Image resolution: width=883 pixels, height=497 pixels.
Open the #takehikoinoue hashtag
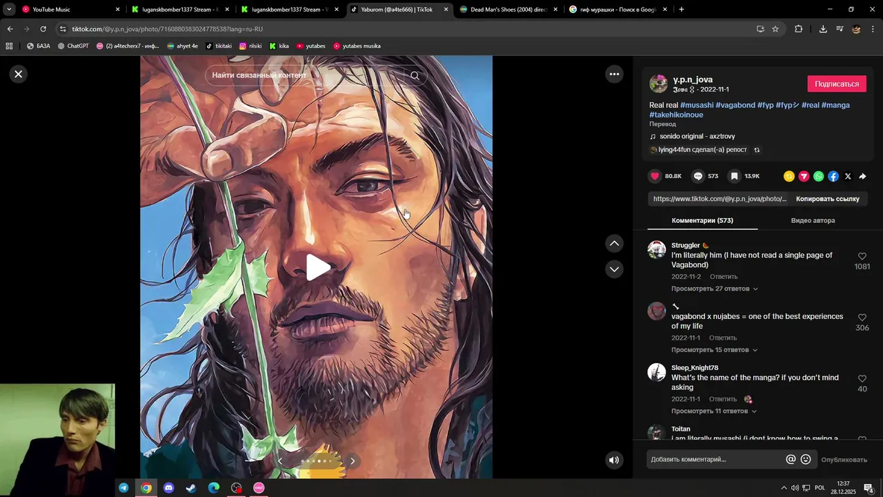point(676,115)
